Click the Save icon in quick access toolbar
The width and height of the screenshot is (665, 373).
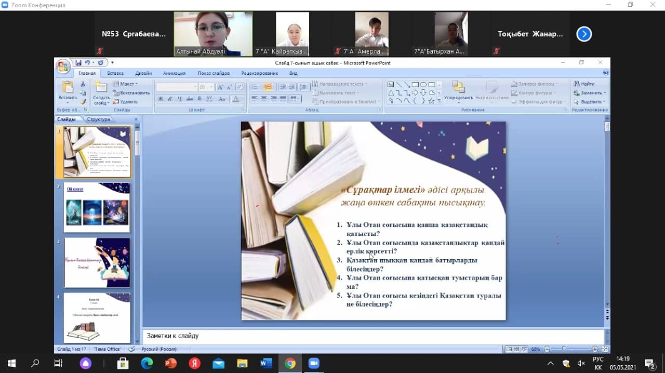click(78, 63)
